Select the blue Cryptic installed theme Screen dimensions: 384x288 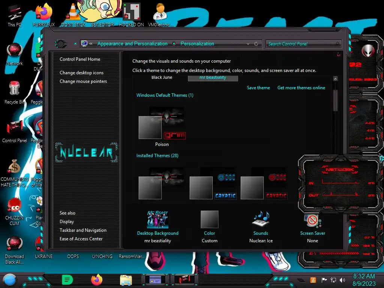click(213, 183)
